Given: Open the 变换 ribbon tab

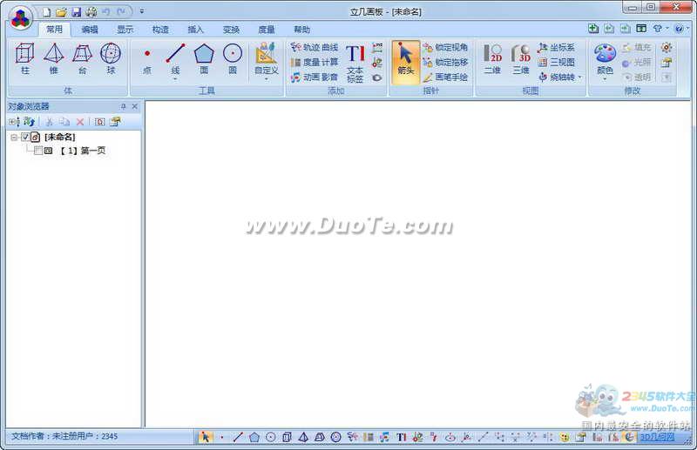Looking at the screenshot, I should (x=231, y=30).
